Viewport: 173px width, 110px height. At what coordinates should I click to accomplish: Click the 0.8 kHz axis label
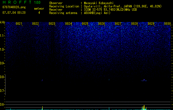pos(2,77)
